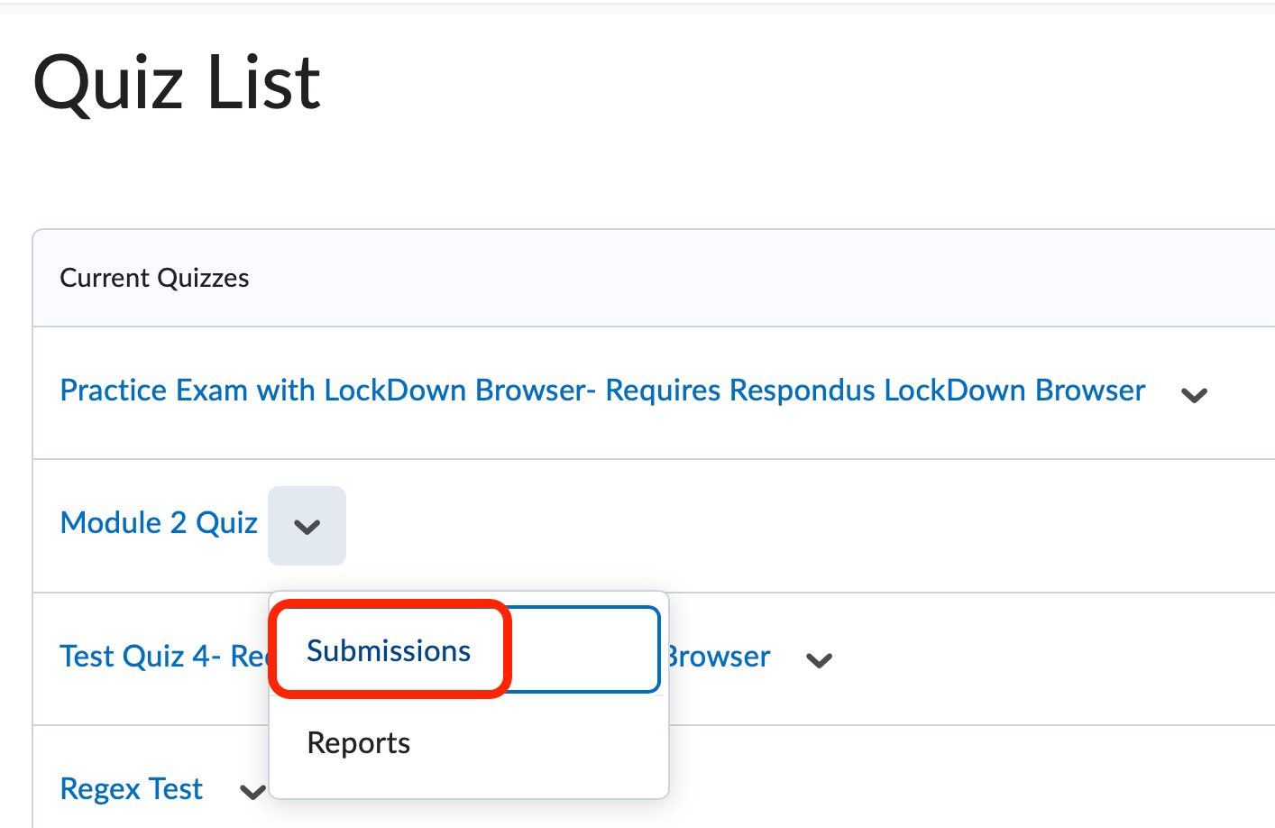Click the highlighted Submissions option
Image resolution: width=1275 pixels, height=828 pixels.
pyautogui.click(x=389, y=649)
